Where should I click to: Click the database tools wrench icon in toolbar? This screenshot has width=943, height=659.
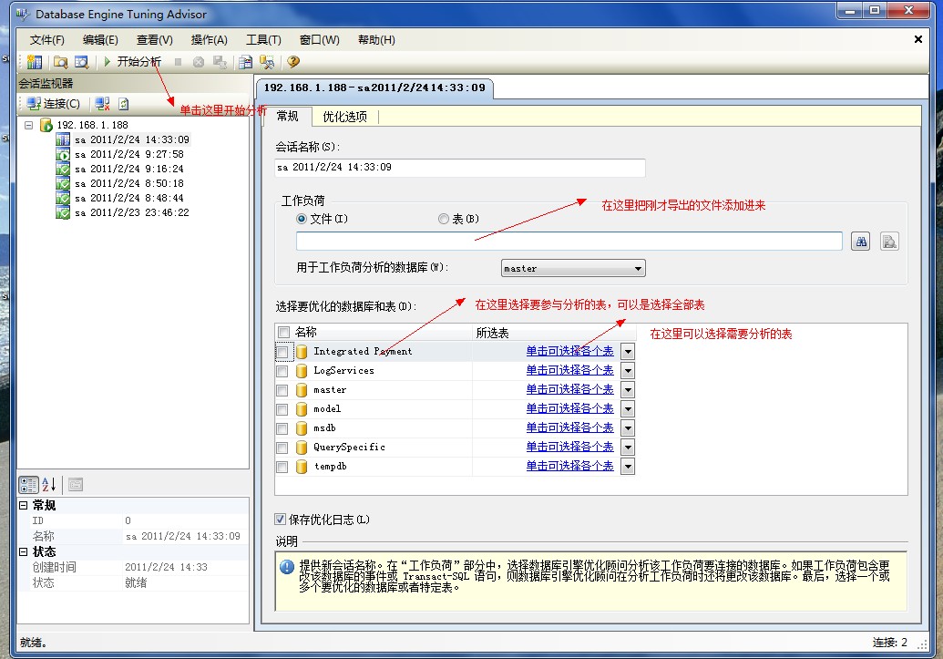266,62
